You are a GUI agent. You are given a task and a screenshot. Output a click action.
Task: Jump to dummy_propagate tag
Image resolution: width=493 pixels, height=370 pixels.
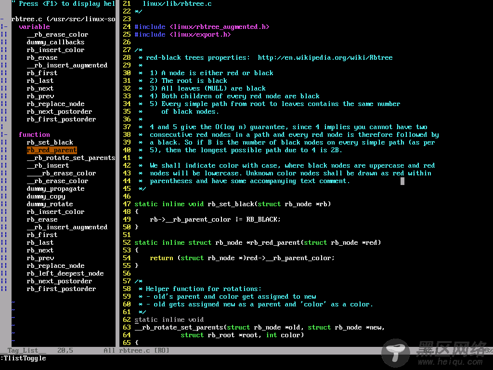click(56, 189)
